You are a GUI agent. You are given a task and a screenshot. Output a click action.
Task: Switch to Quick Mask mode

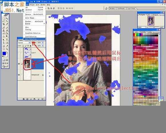coord(7,60)
